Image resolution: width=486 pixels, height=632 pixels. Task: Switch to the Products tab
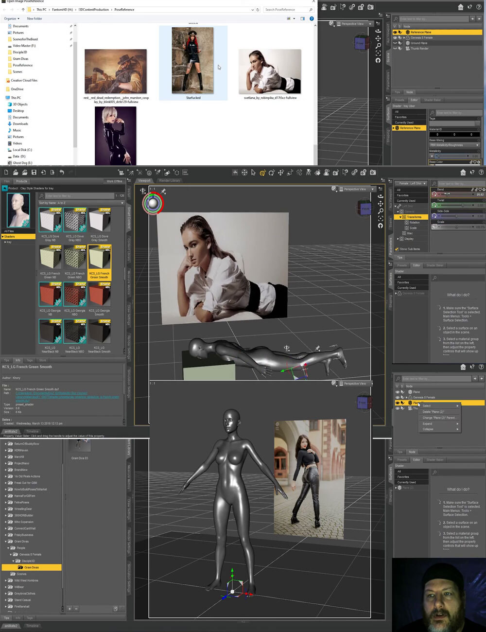22,181
